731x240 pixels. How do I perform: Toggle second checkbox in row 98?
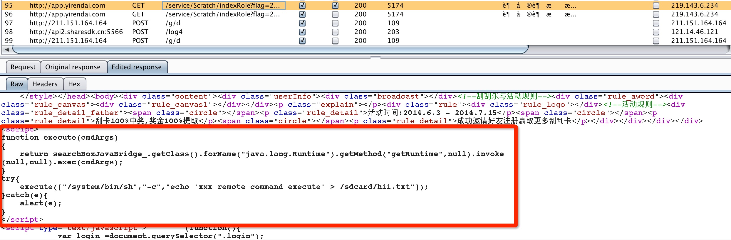(x=335, y=32)
